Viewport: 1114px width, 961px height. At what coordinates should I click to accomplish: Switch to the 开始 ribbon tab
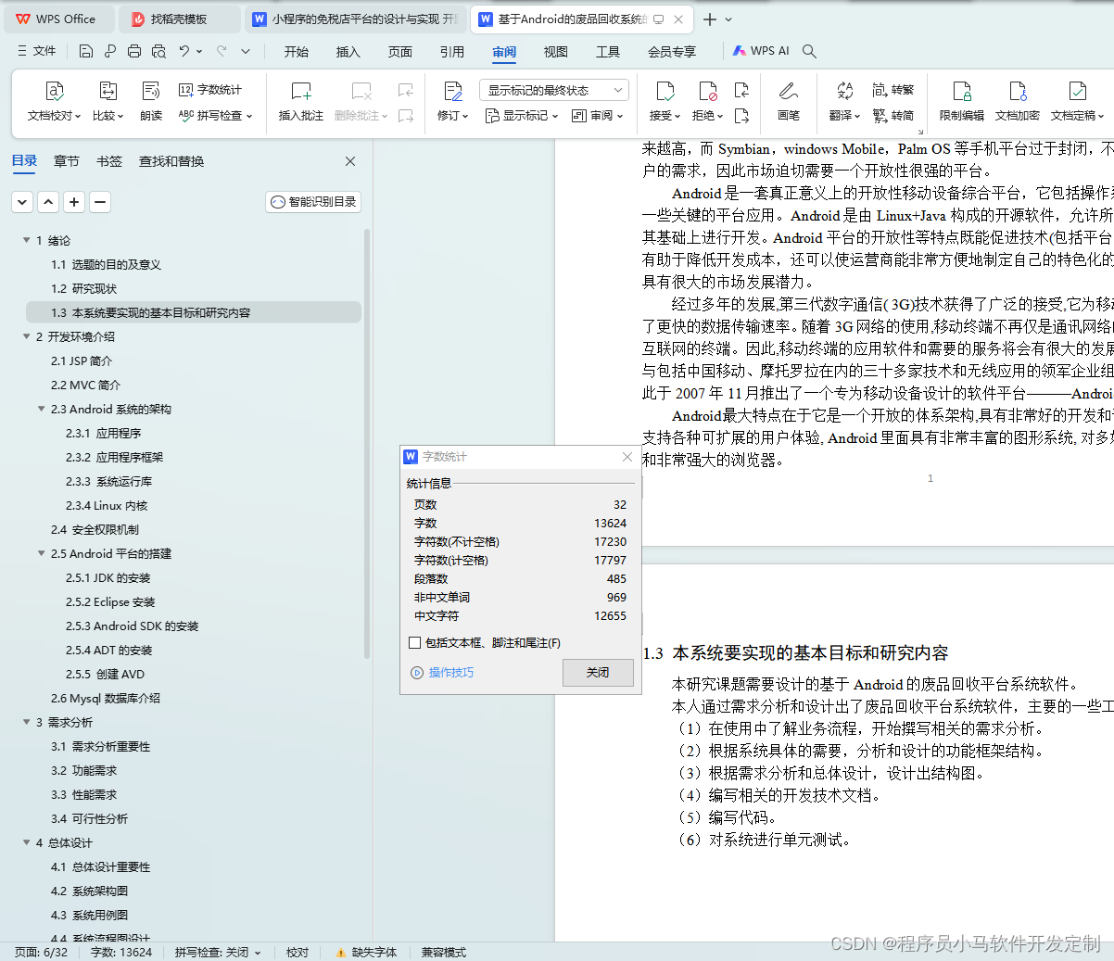(297, 51)
